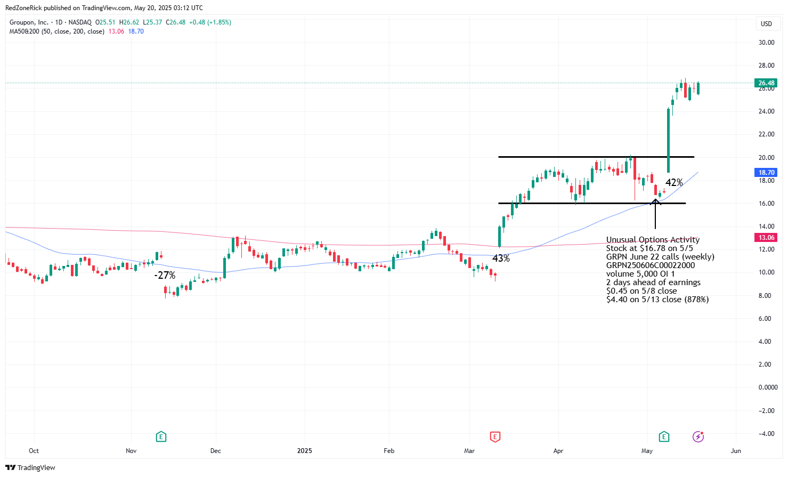Click the 10.00 price axis label
This screenshot has height=477, width=788.
coord(766,272)
